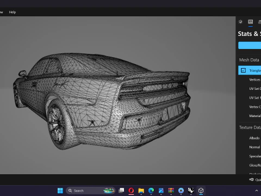261x196 pixels.
Task: Select the Albedo texture data row
Action: point(250,138)
